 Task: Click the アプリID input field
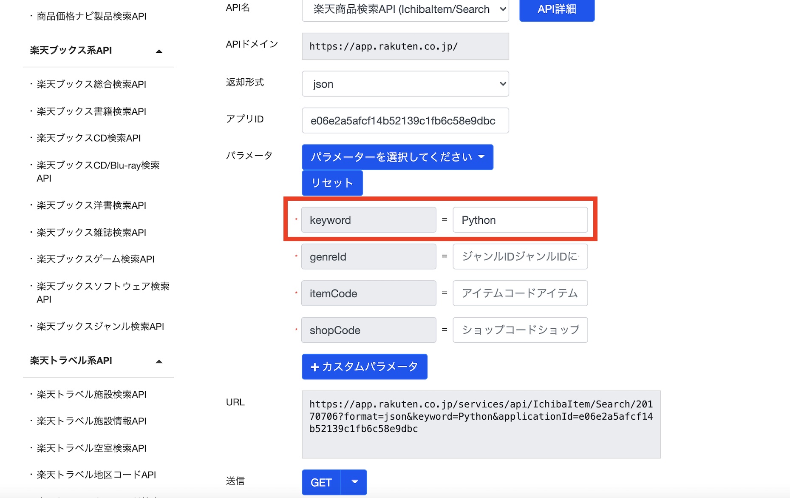[x=405, y=121]
